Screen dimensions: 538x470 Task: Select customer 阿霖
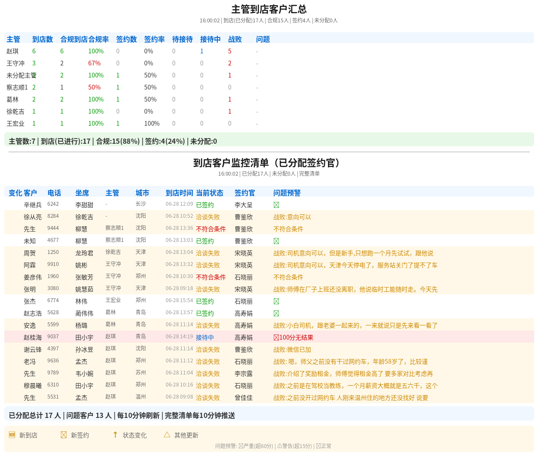(30, 266)
